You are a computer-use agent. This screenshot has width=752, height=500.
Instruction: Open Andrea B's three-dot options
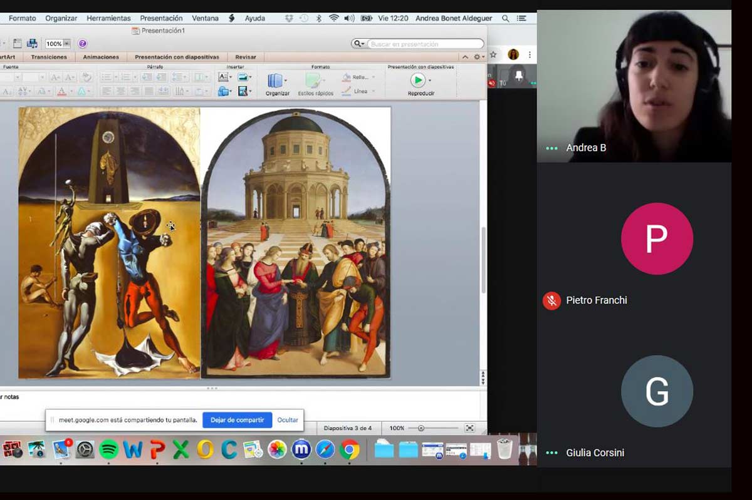[x=551, y=148]
